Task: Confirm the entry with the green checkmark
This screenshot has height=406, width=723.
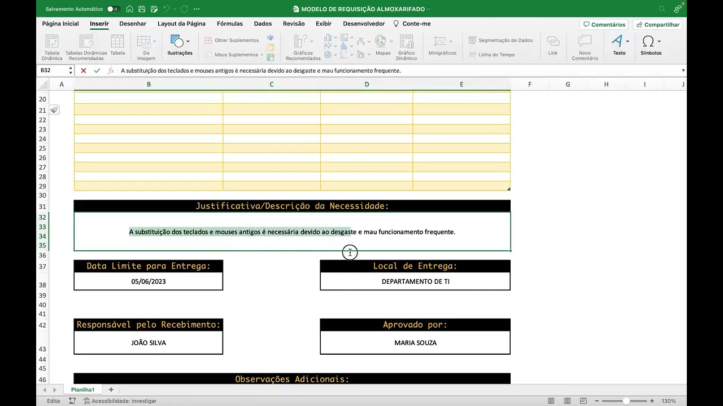Action: [97, 70]
